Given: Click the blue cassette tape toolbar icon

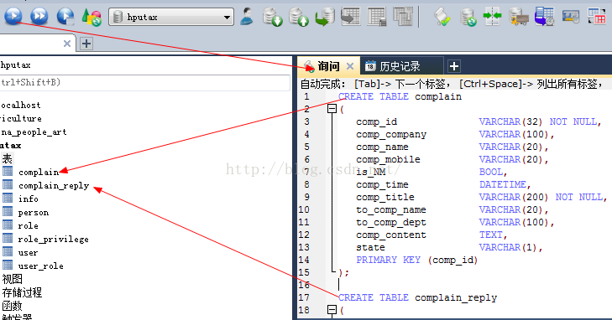Looking at the screenshot, I should [x=571, y=17].
